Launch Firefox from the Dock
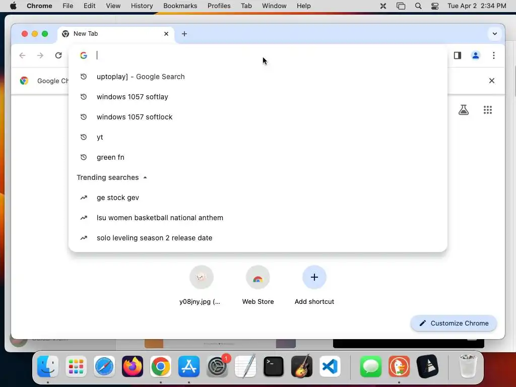 [x=133, y=366]
